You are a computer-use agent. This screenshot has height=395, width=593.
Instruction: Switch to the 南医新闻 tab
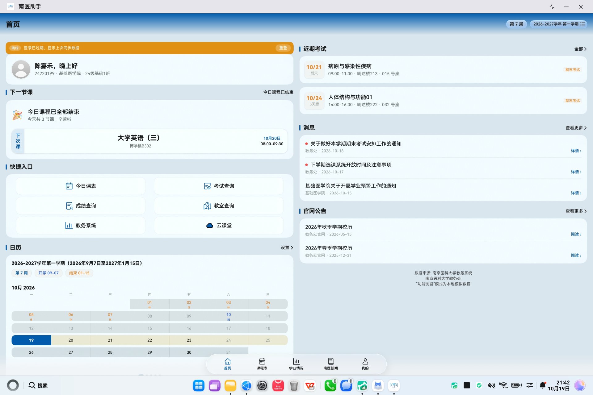pos(330,364)
